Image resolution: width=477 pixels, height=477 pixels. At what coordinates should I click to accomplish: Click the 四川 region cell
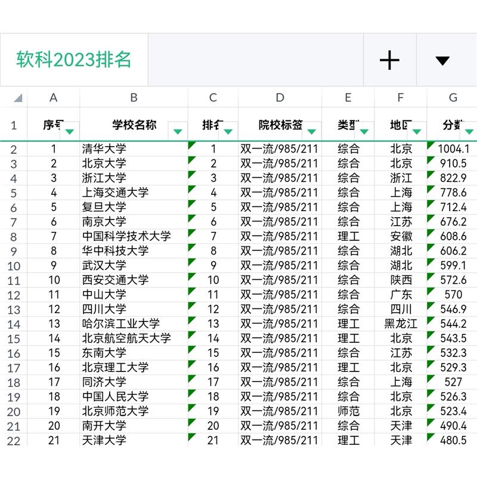click(x=401, y=309)
